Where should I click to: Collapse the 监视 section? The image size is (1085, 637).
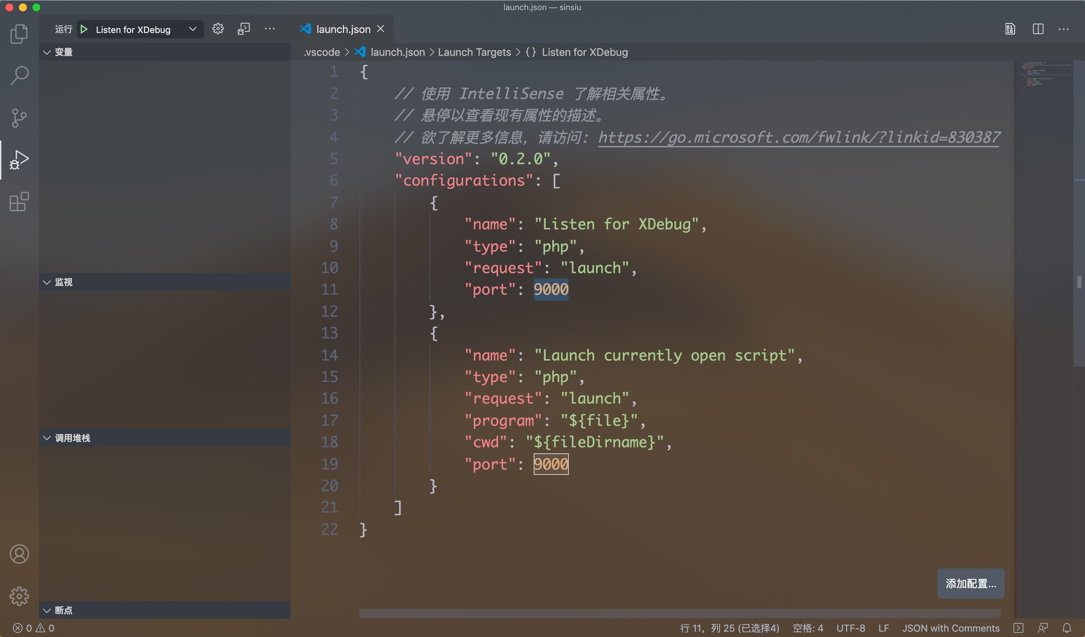[x=165, y=282]
